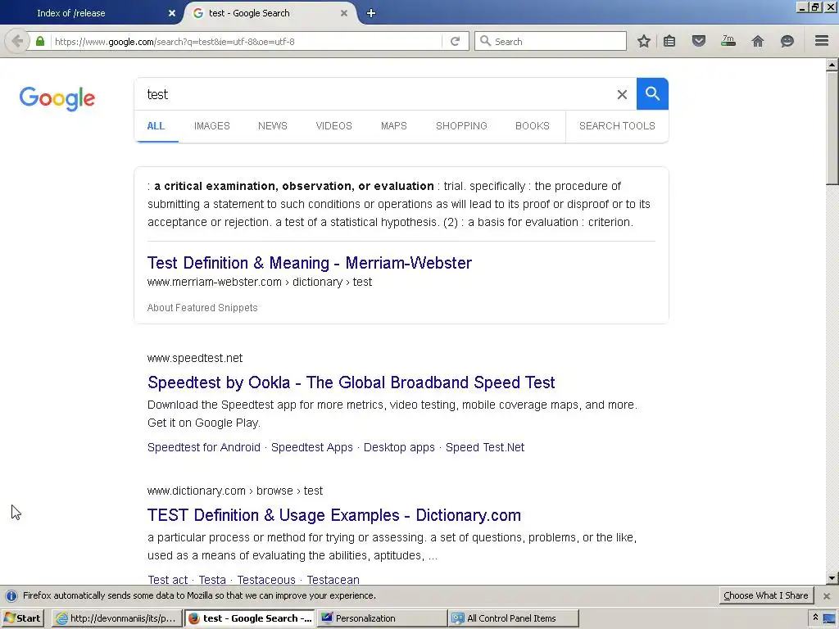Viewport: 839px width, 629px height.
Task: Click www.speedtest.net URL text
Action: click(x=195, y=359)
